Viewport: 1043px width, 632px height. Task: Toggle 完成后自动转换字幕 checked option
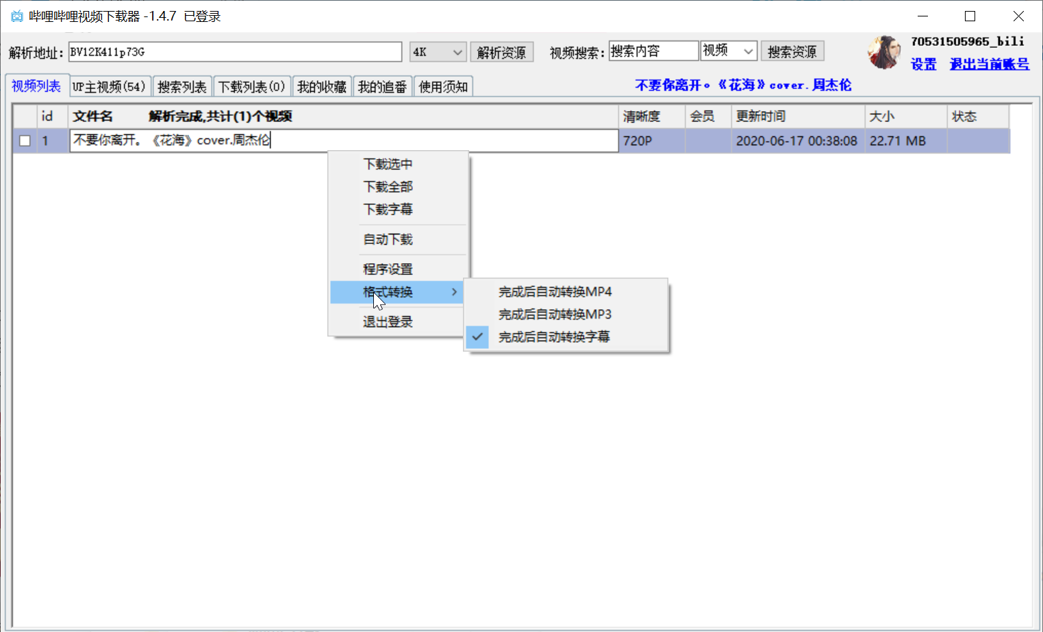(x=566, y=337)
